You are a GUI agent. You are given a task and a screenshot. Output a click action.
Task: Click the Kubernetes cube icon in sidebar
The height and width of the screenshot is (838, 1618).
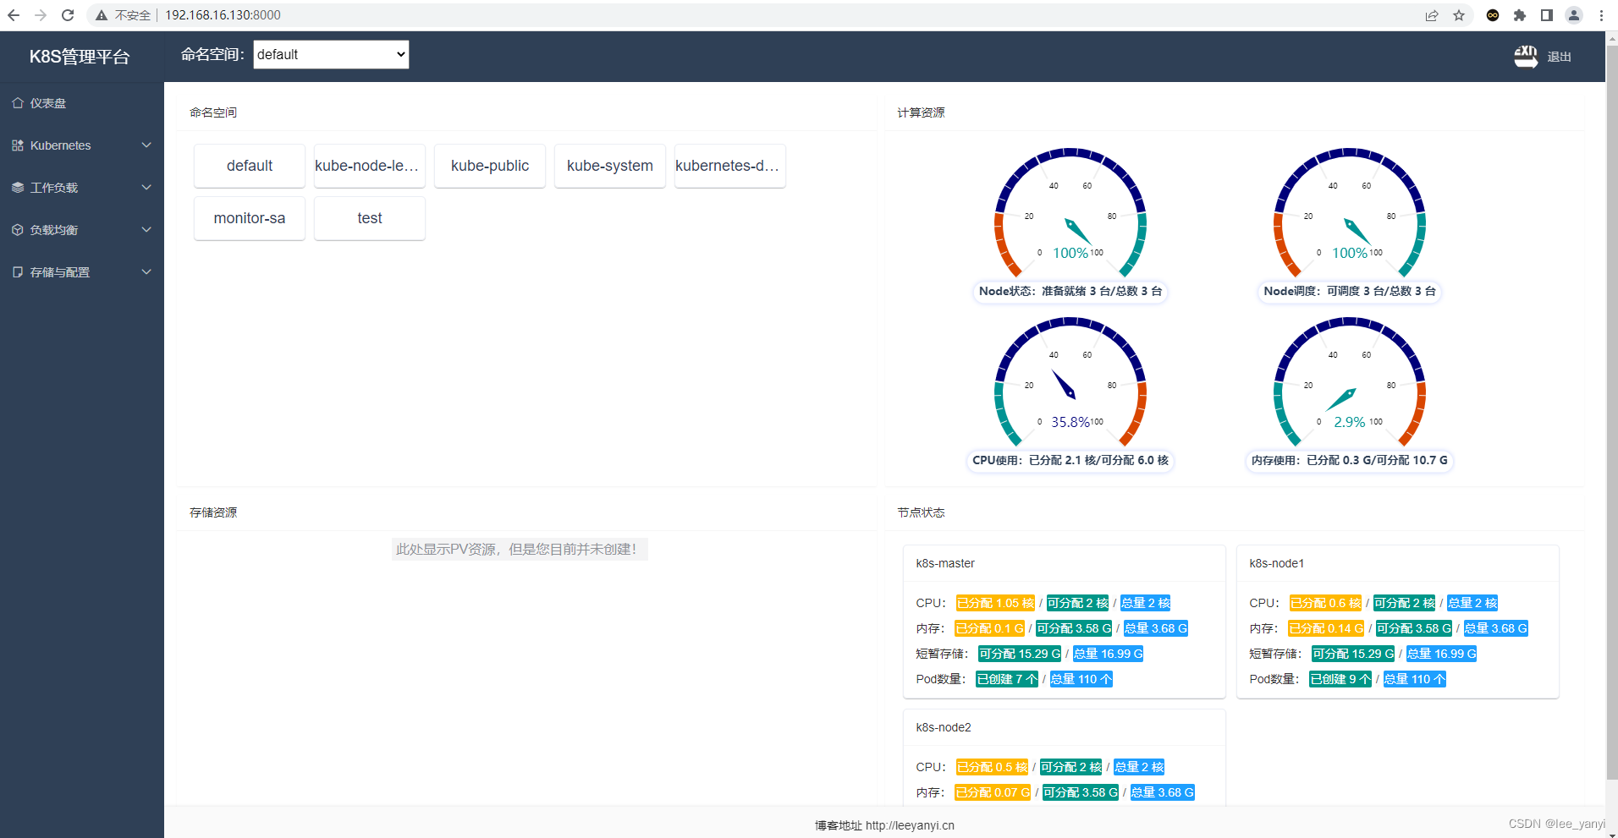point(17,145)
